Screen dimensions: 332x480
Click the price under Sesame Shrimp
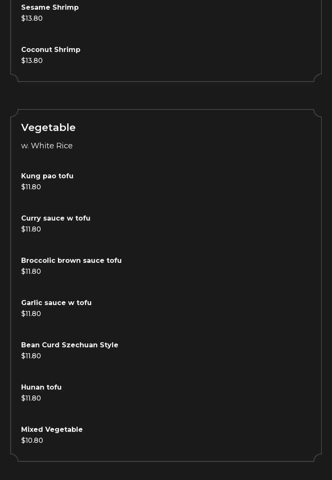[32, 19]
